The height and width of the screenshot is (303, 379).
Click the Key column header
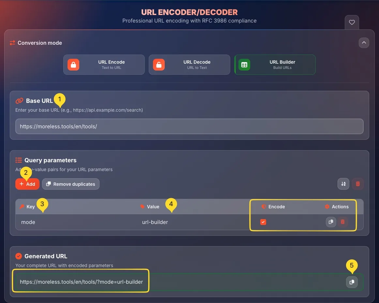[31, 206]
